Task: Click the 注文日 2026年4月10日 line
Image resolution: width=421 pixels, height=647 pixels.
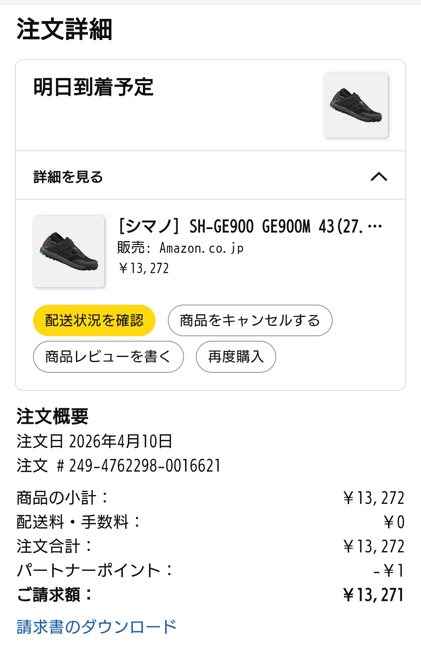Action: coord(94,441)
